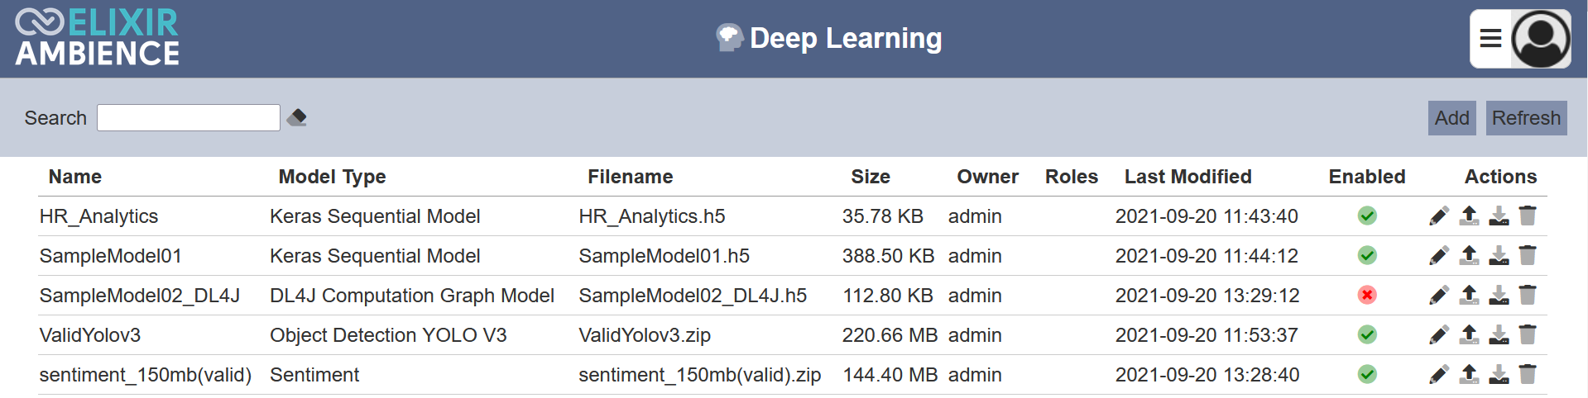The width and height of the screenshot is (1588, 398).
Task: Download the HR_Analytics model file
Action: point(1499,216)
